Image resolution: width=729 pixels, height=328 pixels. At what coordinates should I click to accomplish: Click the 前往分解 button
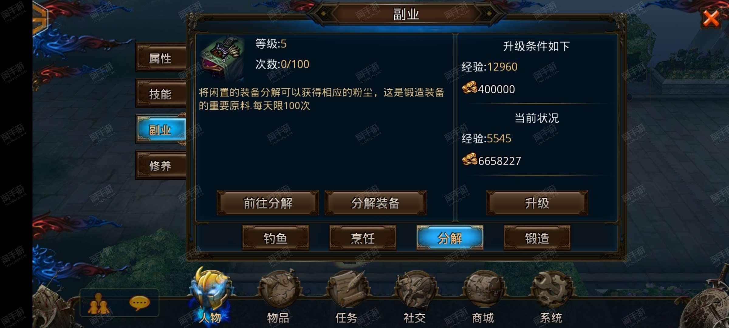[268, 203]
